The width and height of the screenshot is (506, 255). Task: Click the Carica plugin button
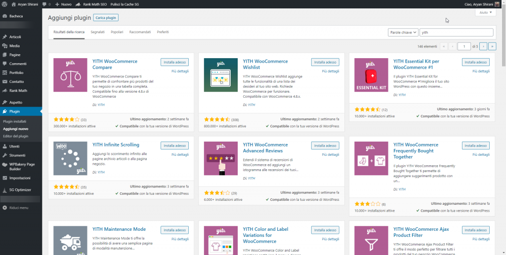pos(106,17)
